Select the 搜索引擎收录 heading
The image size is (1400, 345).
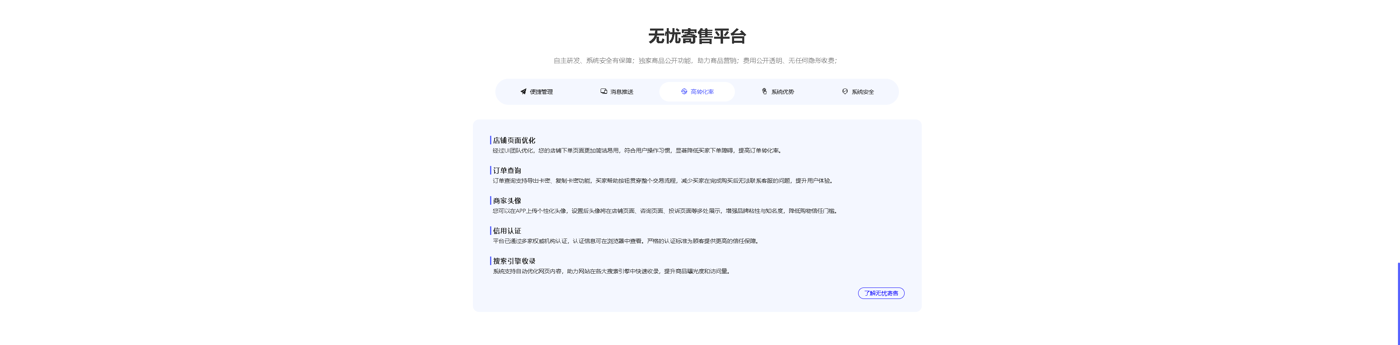tap(514, 261)
